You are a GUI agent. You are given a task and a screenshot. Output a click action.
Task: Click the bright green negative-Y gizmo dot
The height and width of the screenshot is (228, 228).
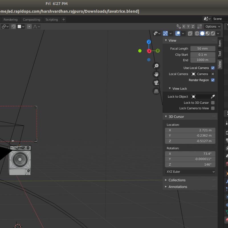click(140, 51)
